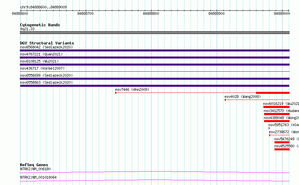Open variant nsv6568042 (Sedlazeck2020) label

pyautogui.click(x=46, y=47)
